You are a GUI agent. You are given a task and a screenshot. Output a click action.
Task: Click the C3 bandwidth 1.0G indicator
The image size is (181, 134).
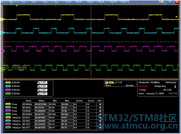[42, 90]
